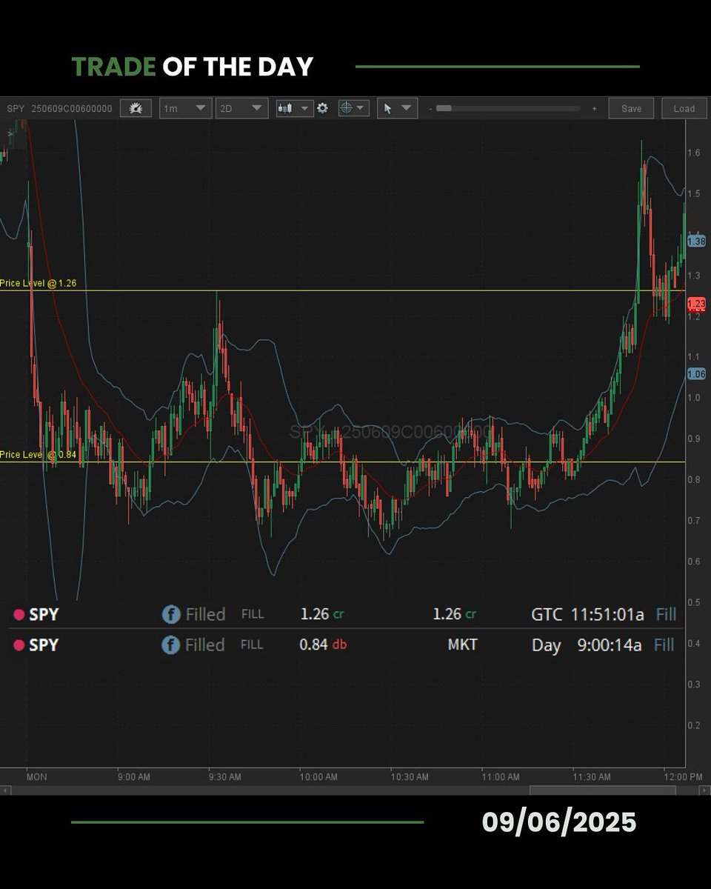711x889 pixels.
Task: Click the 9:30 AM time axis label
Action: tap(224, 777)
